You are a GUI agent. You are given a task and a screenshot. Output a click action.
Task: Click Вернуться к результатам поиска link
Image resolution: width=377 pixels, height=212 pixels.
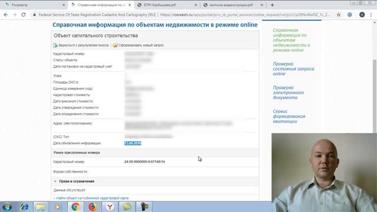(84, 45)
